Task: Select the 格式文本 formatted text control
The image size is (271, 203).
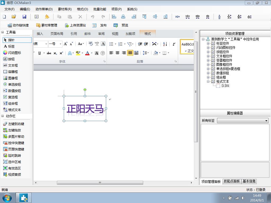Action: coord(12,110)
